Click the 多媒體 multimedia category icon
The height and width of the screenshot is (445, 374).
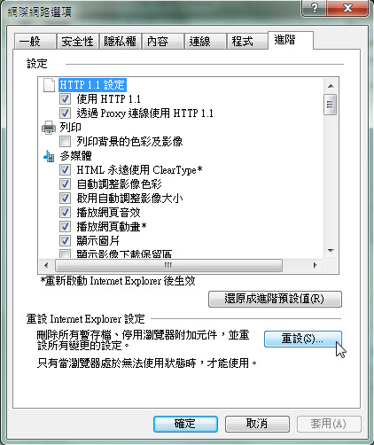[49, 156]
